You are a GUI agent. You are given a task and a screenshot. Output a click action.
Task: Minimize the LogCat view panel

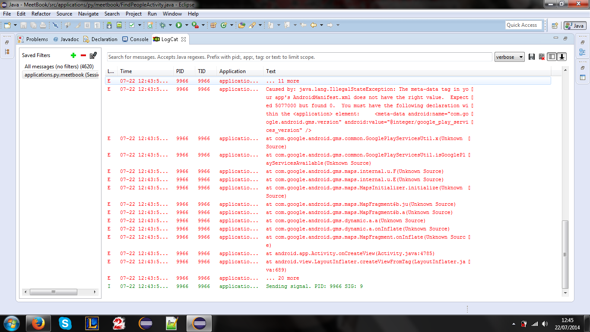coord(556,38)
